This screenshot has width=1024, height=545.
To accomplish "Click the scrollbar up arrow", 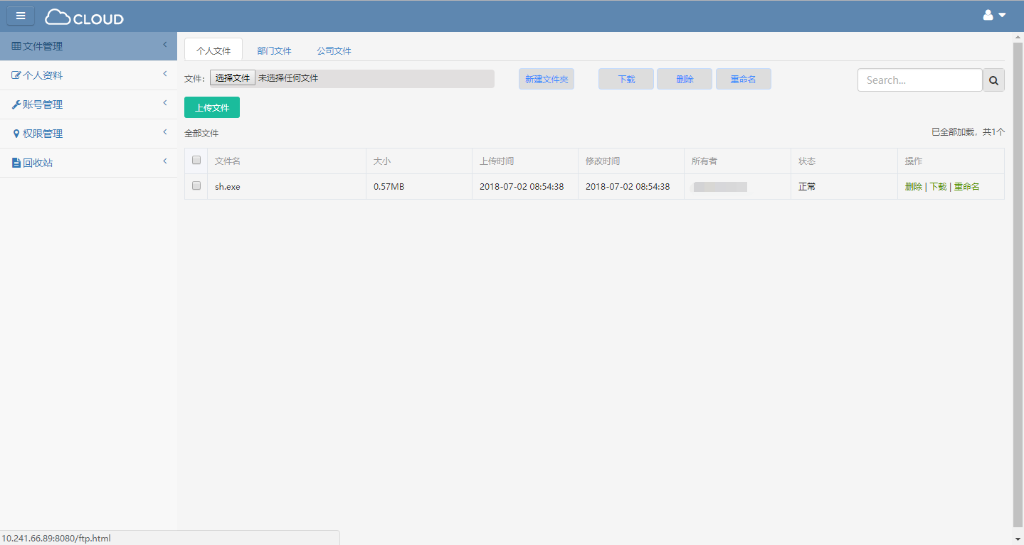I will pyautogui.click(x=1018, y=37).
